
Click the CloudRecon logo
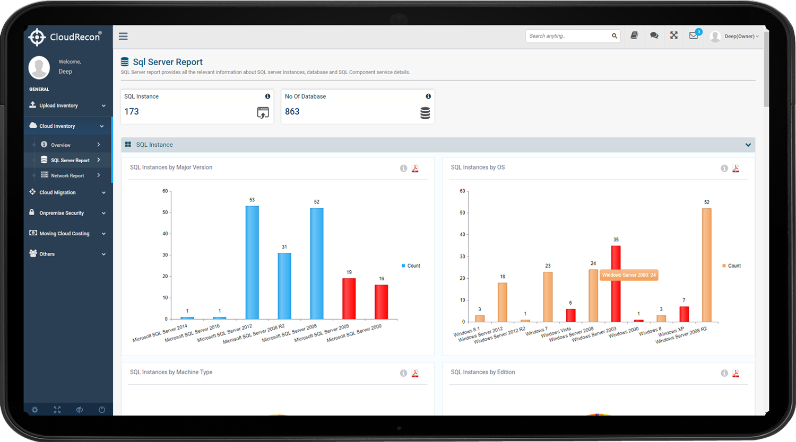pos(64,37)
